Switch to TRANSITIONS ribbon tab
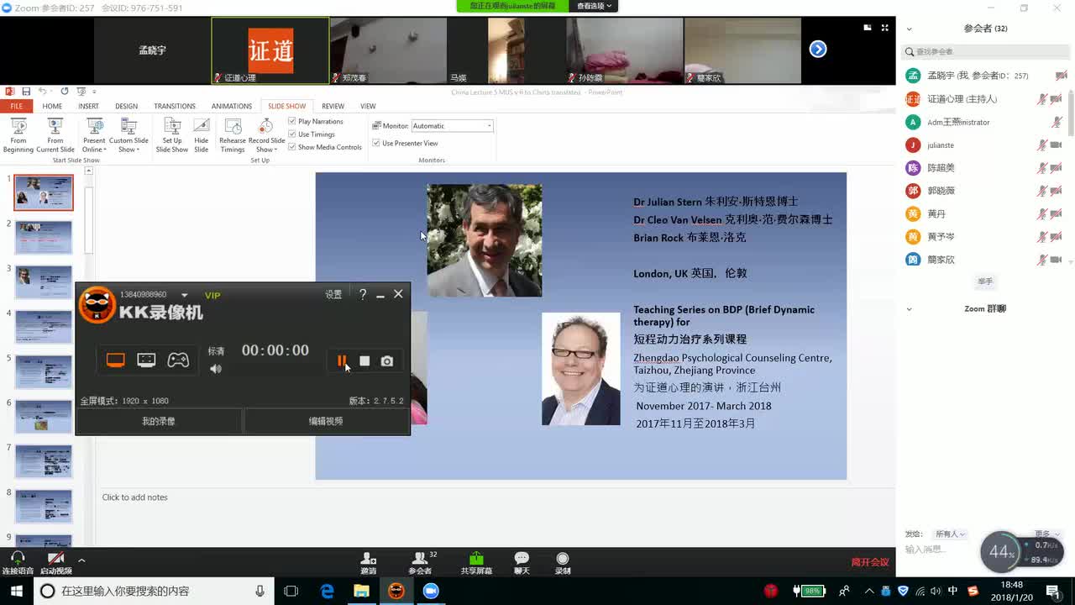The height and width of the screenshot is (605, 1075). (x=175, y=106)
